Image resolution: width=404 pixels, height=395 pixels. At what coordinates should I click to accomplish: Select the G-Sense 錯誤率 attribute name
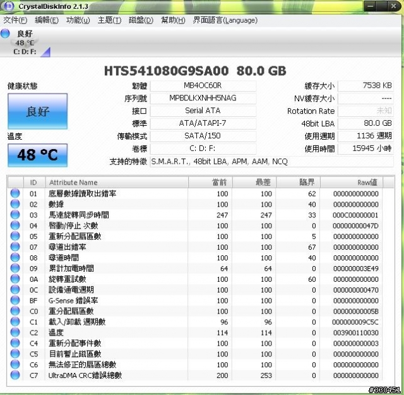73,301
